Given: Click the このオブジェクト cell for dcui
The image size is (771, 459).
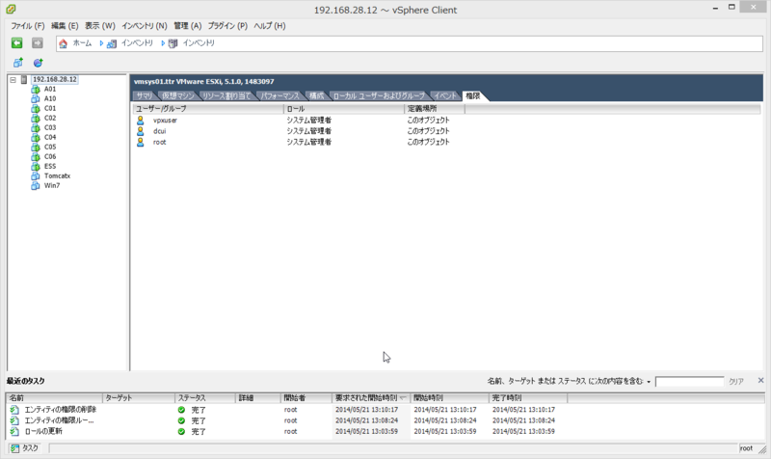Looking at the screenshot, I should [x=428, y=131].
